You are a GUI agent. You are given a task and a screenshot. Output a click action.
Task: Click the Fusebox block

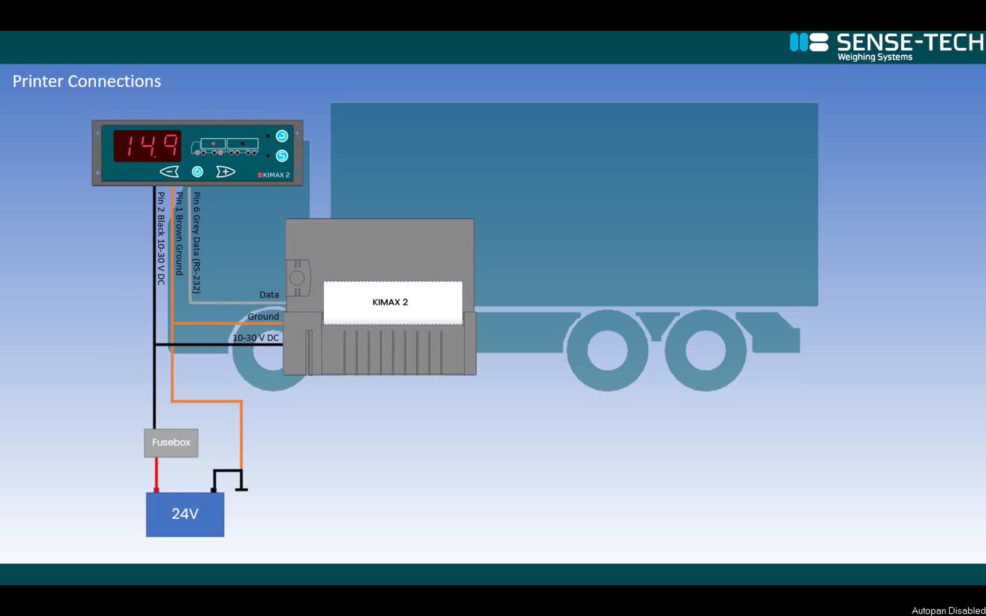(x=171, y=443)
